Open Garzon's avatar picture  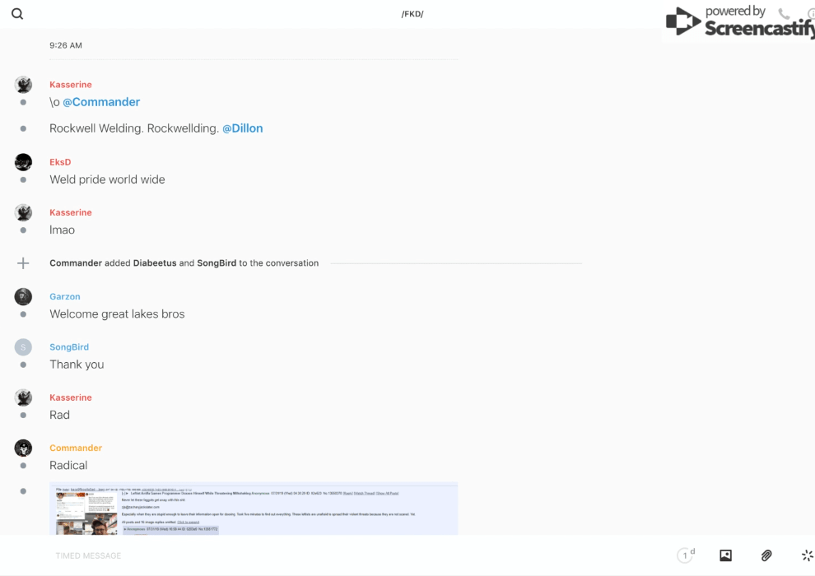[23, 296]
